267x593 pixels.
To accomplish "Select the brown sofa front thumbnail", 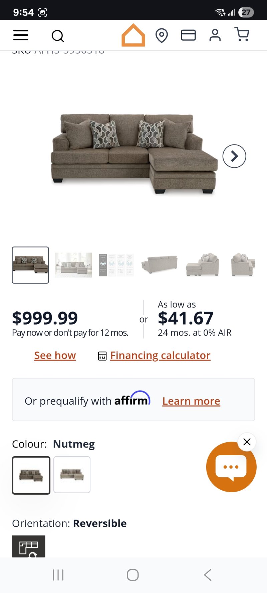I will pyautogui.click(x=30, y=265).
